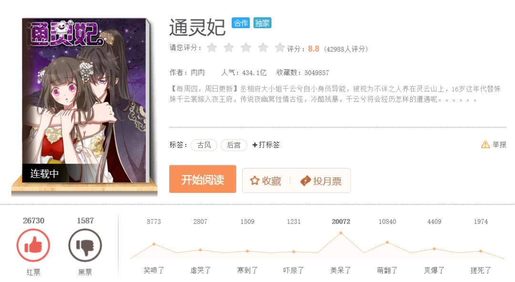
Task: Add a tag via +打标签
Action: tap(266, 145)
